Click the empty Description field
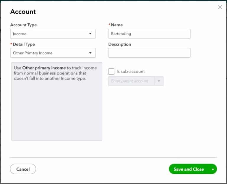 149,53
